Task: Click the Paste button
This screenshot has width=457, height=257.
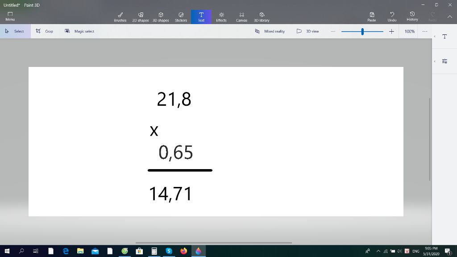Action: tap(372, 17)
